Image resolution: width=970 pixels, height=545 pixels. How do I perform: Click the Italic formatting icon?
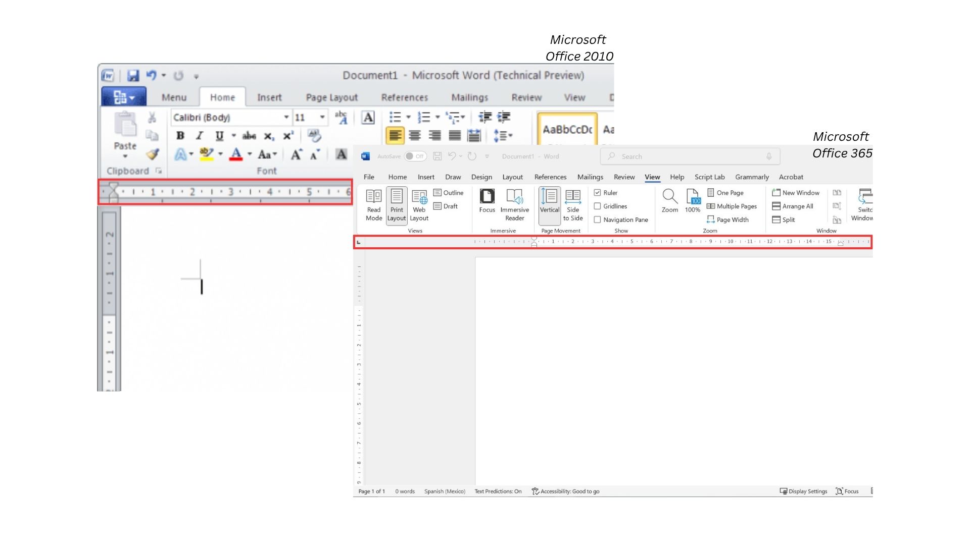(200, 136)
